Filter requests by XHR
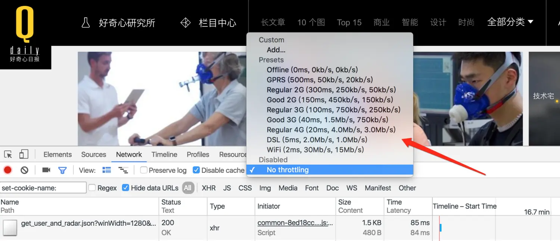Screen dimensions: 560x241 [209, 188]
